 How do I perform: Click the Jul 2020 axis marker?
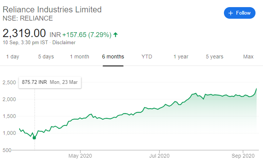click(159, 156)
